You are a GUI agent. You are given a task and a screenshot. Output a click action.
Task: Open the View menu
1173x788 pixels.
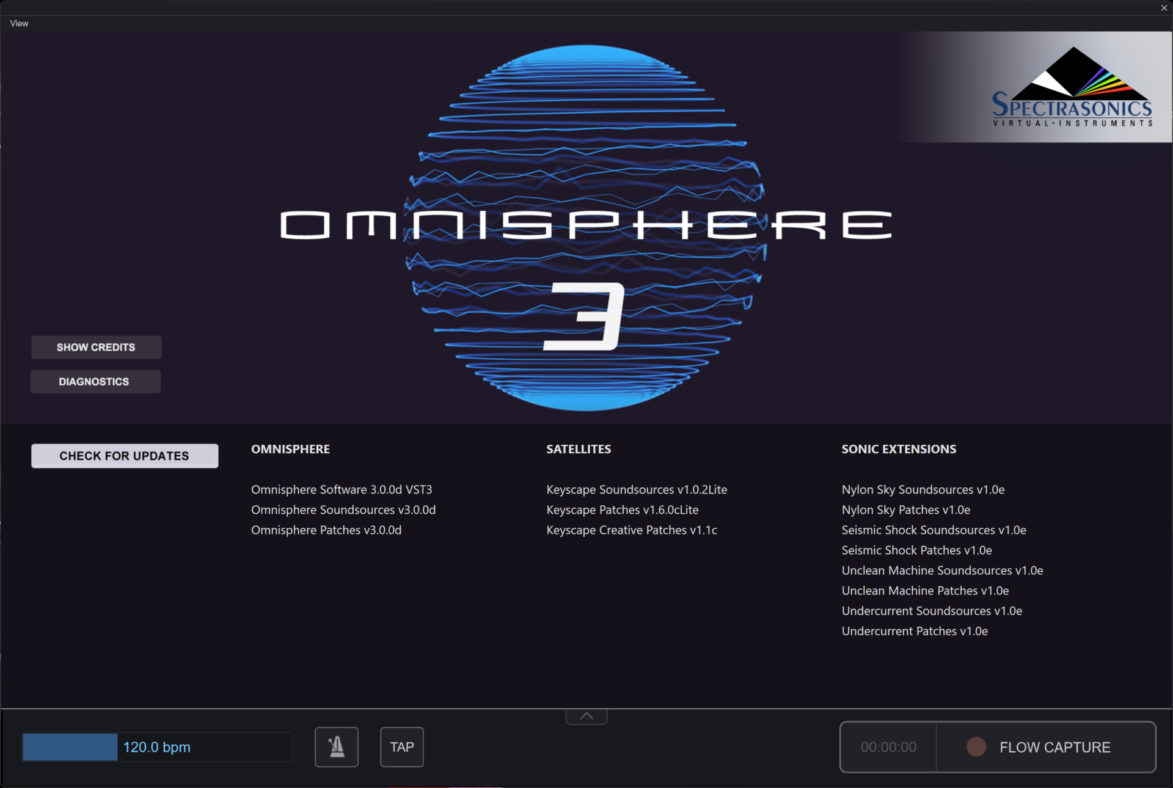pos(19,23)
